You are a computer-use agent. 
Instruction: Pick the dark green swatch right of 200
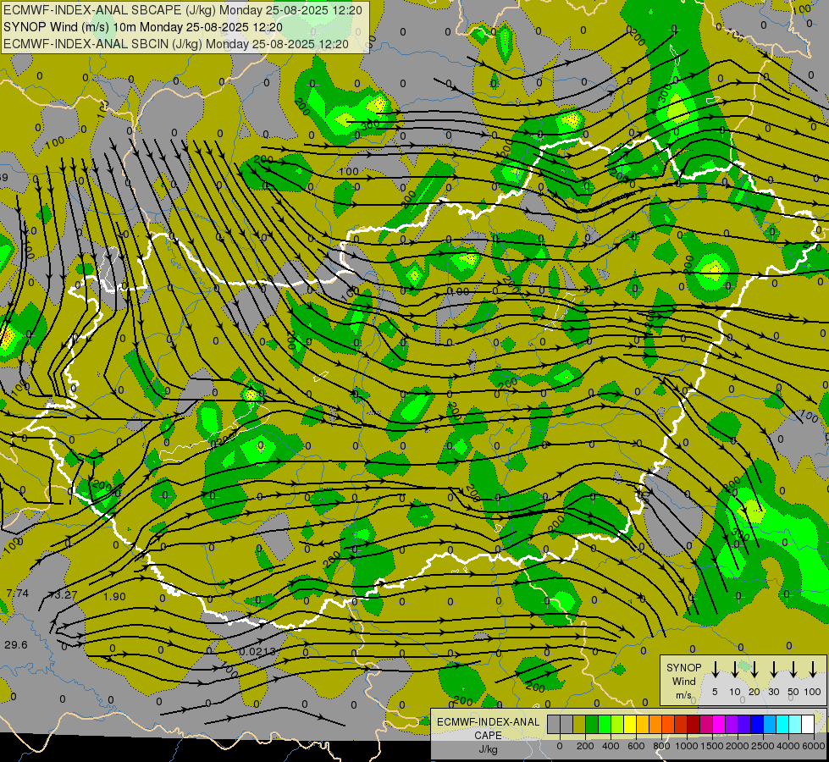coord(592,724)
